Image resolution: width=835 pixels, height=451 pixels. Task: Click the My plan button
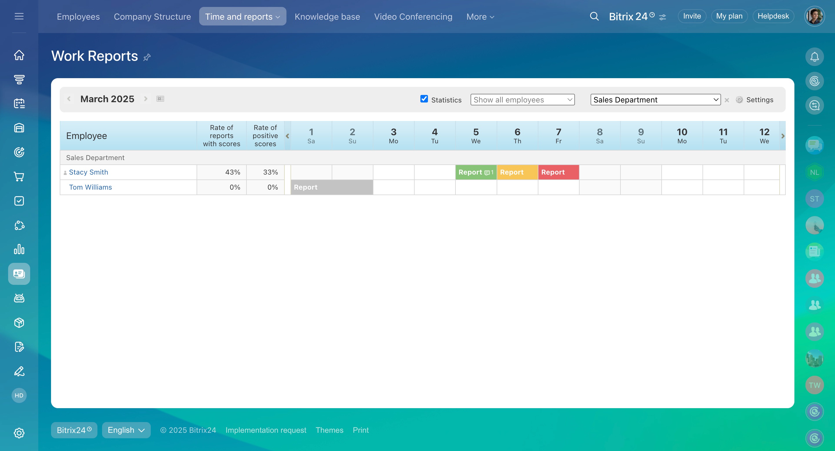[729, 16]
